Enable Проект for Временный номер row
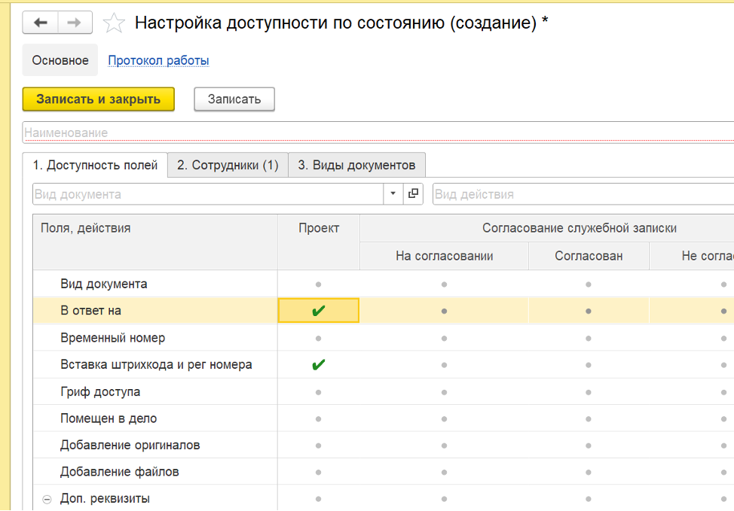The height and width of the screenshot is (511, 734). coord(319,338)
